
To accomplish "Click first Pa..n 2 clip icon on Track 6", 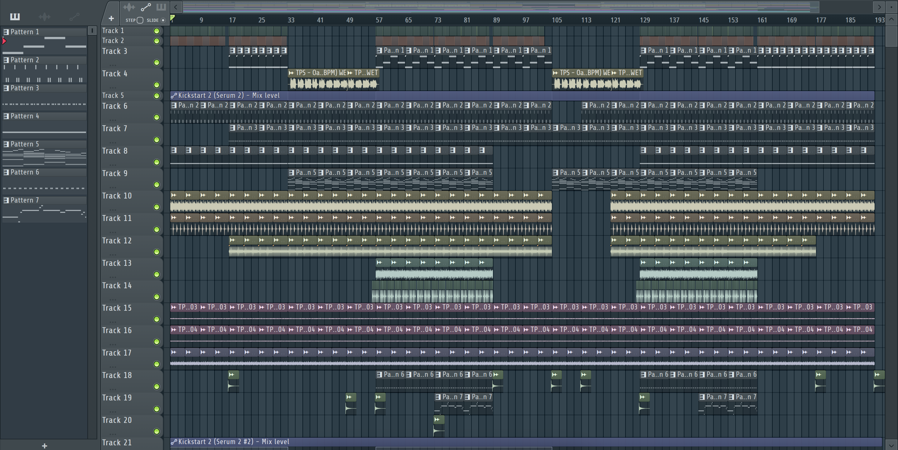I will tap(174, 105).
